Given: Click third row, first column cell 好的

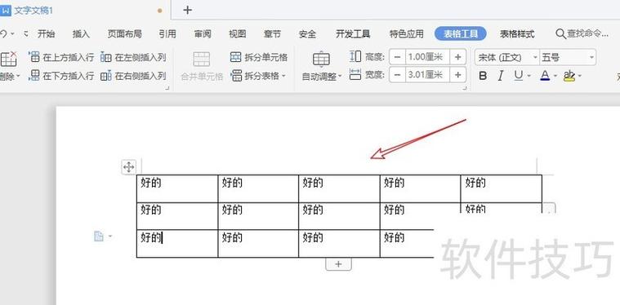Looking at the screenshot, I should [x=177, y=244].
